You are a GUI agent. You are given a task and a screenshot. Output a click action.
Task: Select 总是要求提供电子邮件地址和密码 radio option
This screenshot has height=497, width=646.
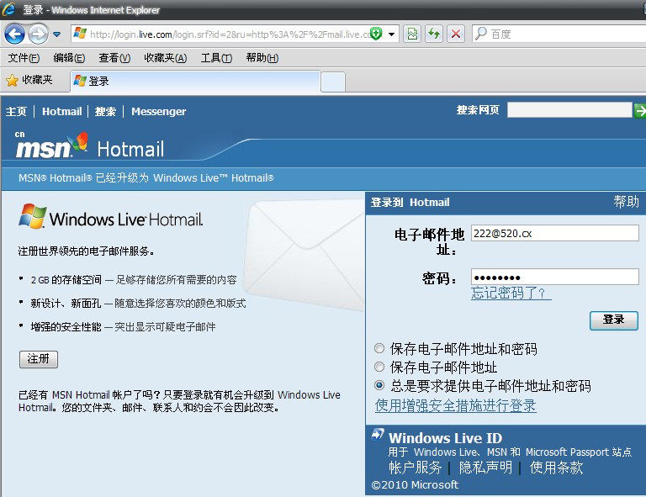click(379, 385)
